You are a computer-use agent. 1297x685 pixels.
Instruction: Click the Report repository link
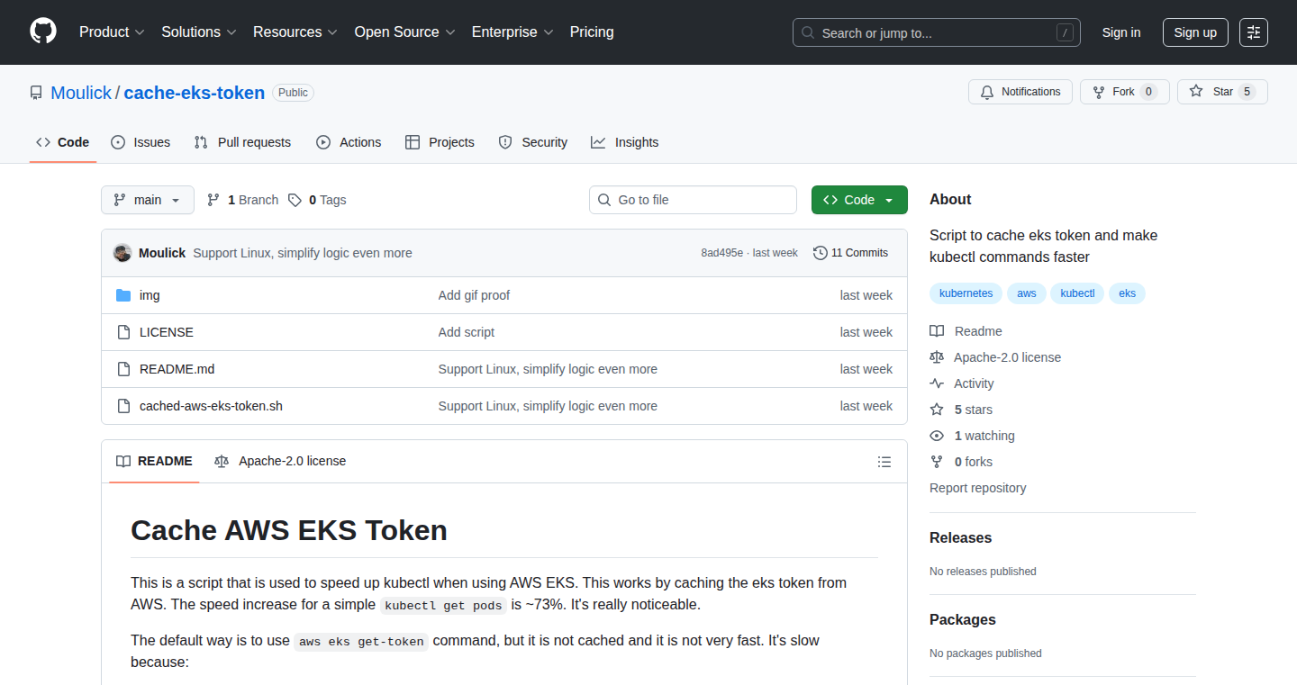coord(978,488)
